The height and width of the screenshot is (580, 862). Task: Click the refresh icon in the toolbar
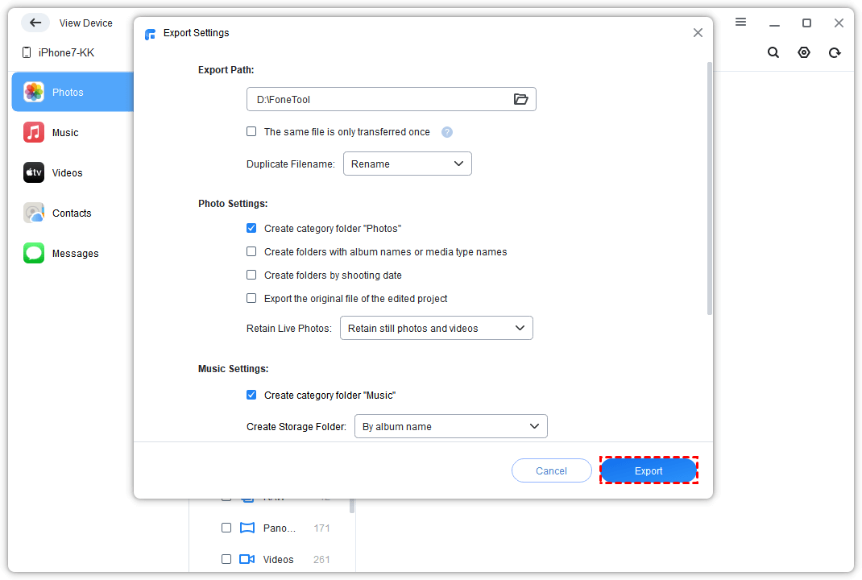tap(835, 52)
